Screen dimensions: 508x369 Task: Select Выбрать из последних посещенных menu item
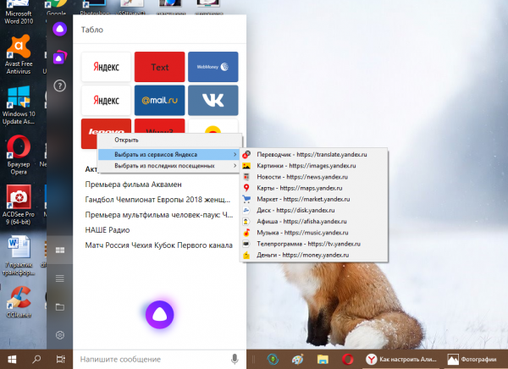[170, 166]
